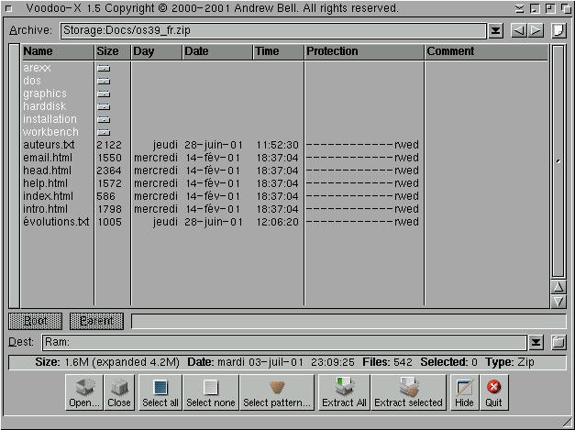This screenshot has height=430, width=575.
Task: Click size value 2122
Action: (109, 145)
